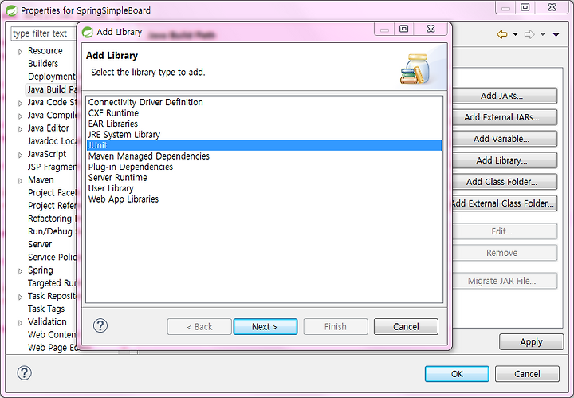Click the type filter text field
This screenshot has height=398, width=574.
(43, 33)
